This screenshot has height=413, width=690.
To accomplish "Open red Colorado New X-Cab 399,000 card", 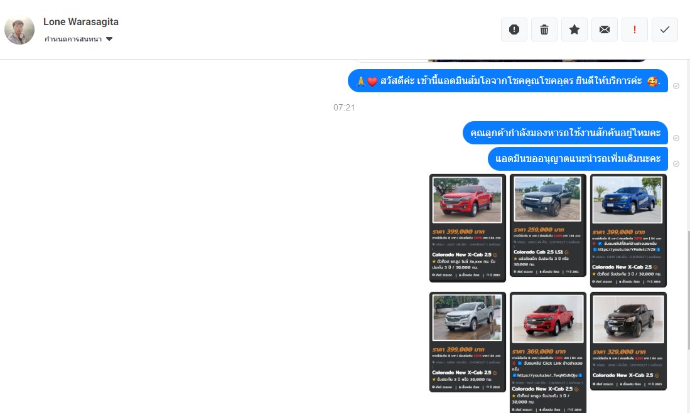I will pos(467,228).
